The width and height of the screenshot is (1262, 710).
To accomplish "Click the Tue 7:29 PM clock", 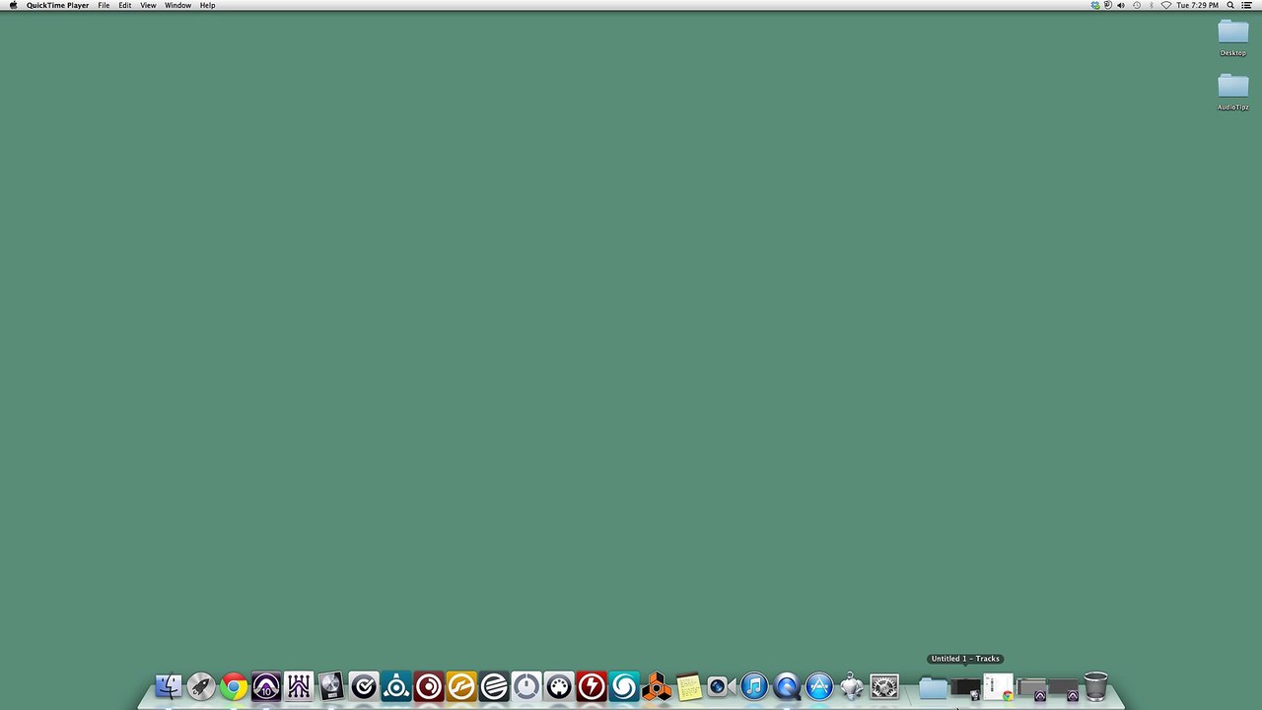I will click(x=1197, y=5).
